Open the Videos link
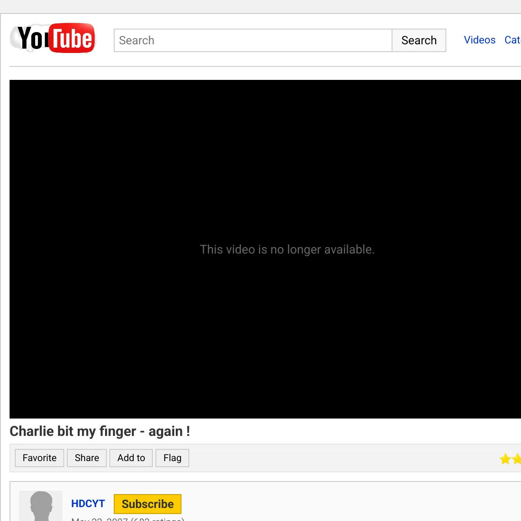This screenshot has height=521, width=521. [479, 40]
